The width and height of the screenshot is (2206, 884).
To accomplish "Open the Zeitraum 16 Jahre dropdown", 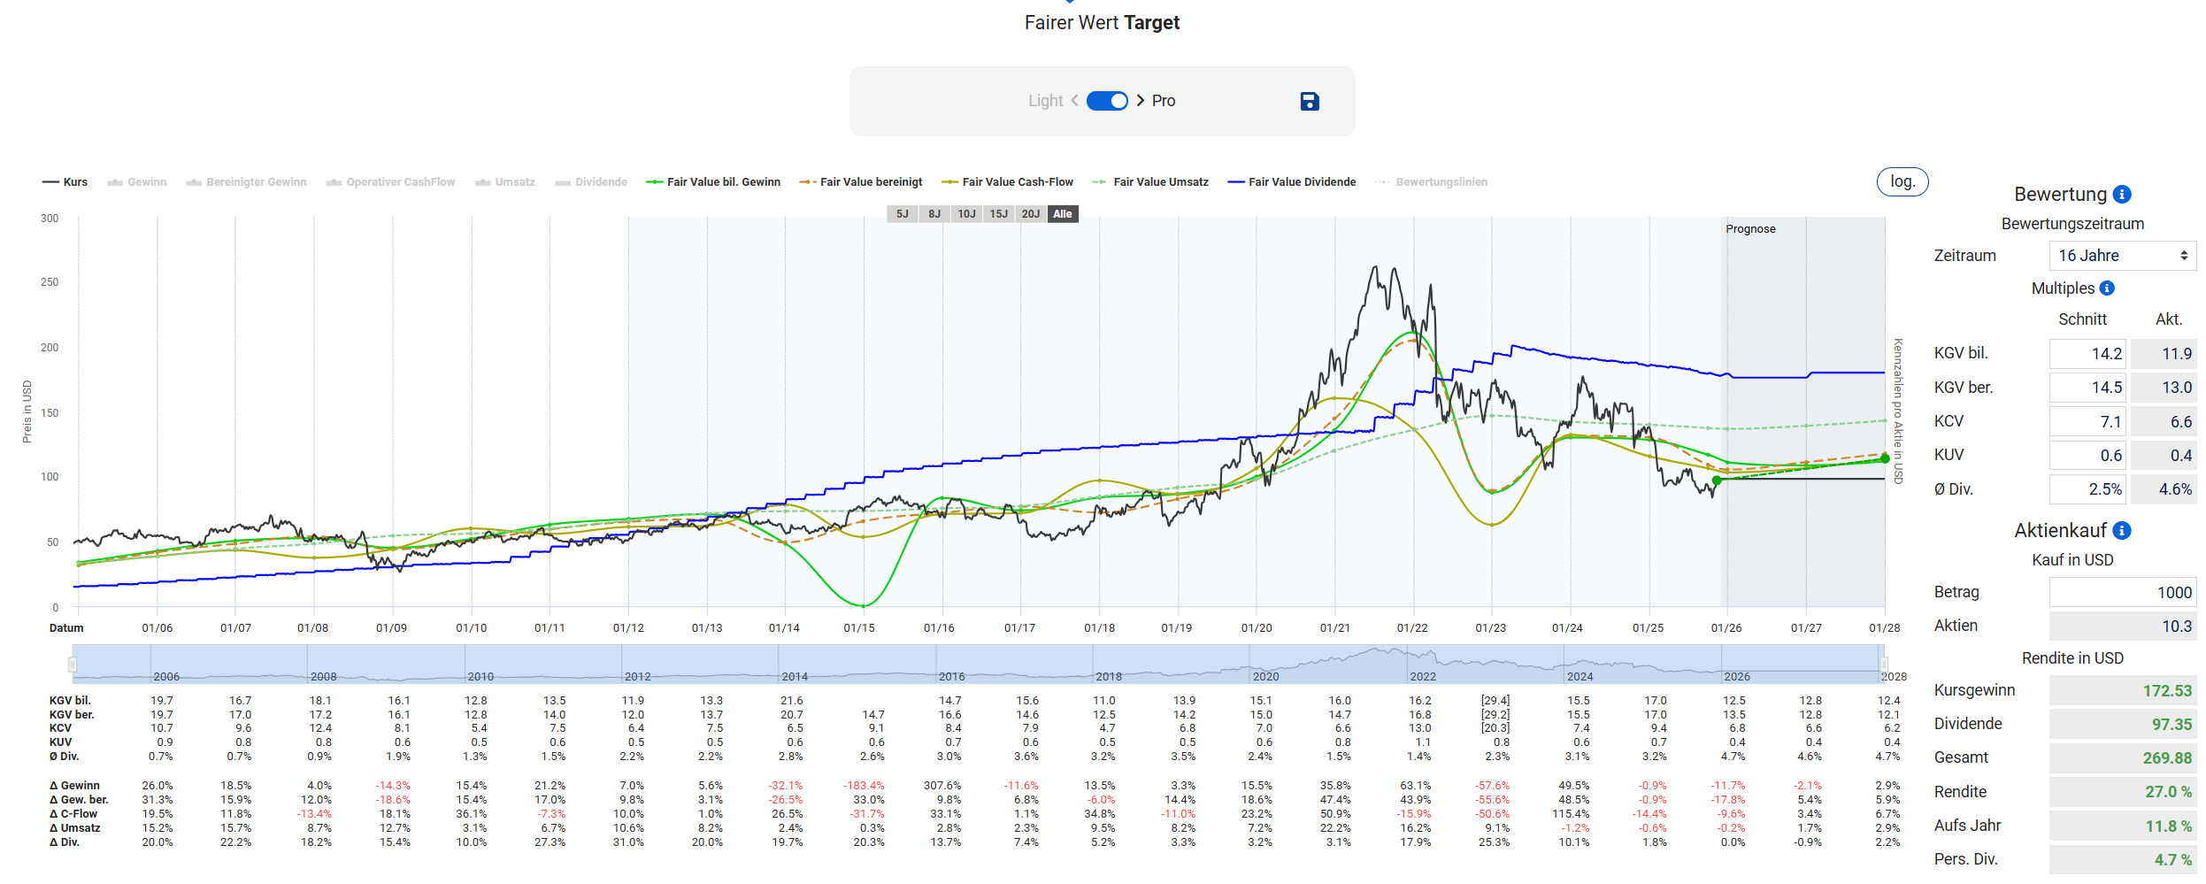I will pos(2122,256).
